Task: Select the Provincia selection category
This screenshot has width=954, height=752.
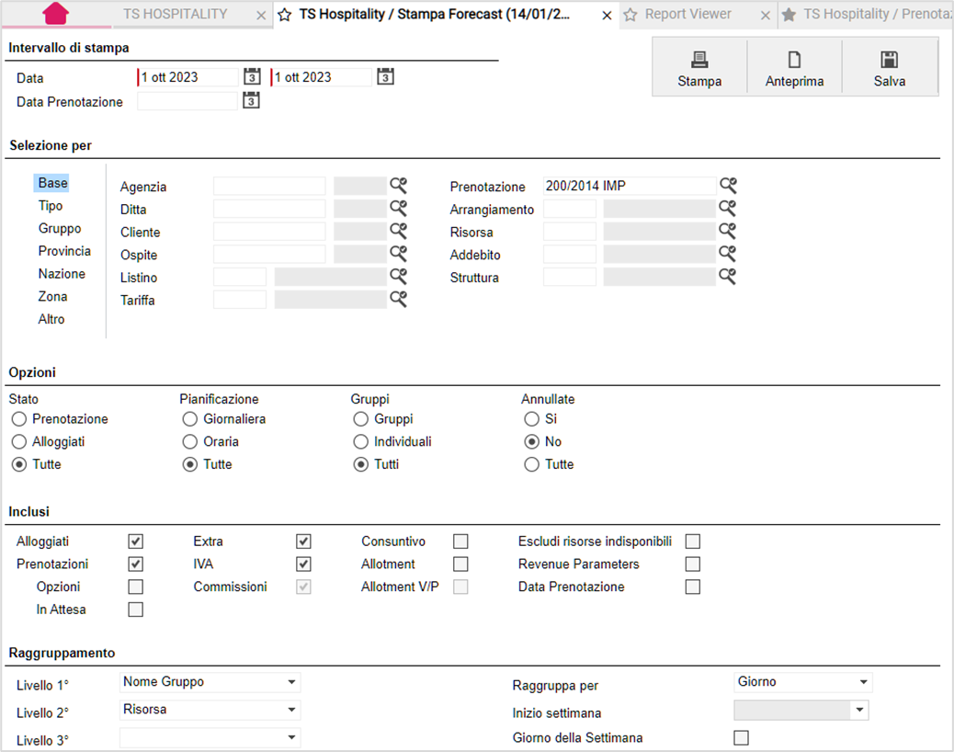Action: point(64,251)
